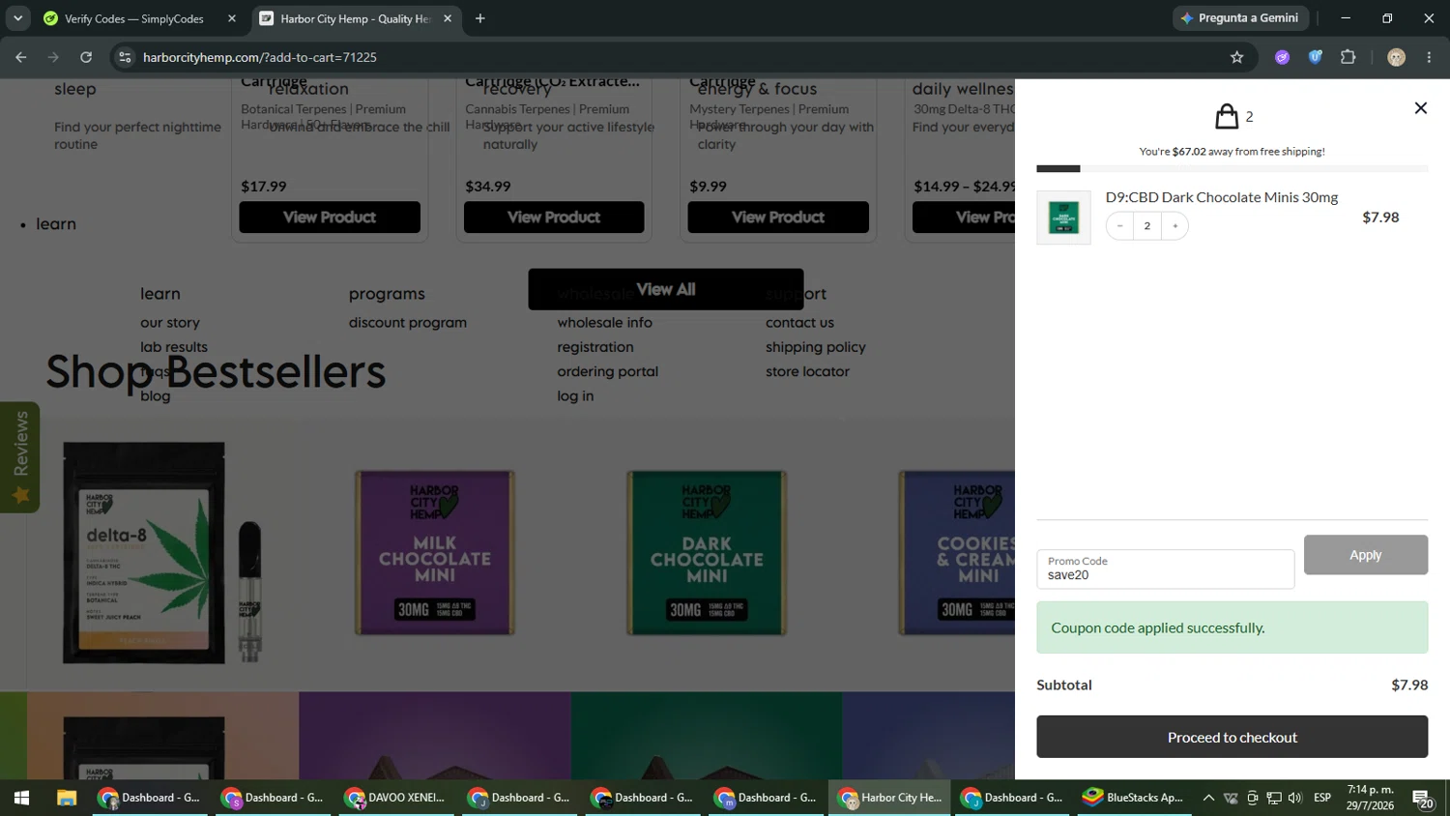This screenshot has height=816, width=1450.
Task: Switch to DAVOO XENEI taskbar window
Action: 396,798
